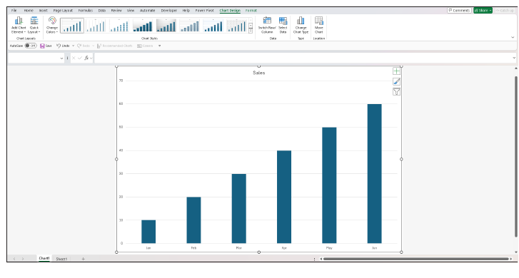Open the Share button dropdown

pos(490,11)
